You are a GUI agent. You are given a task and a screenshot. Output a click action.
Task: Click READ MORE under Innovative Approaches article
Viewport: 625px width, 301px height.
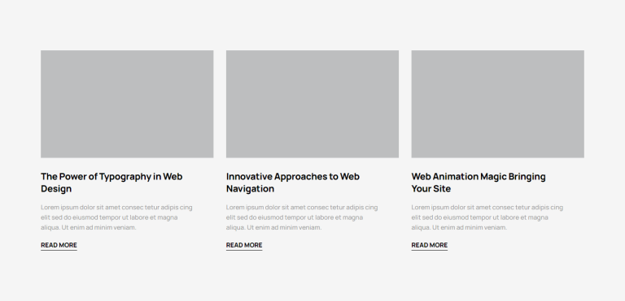244,245
